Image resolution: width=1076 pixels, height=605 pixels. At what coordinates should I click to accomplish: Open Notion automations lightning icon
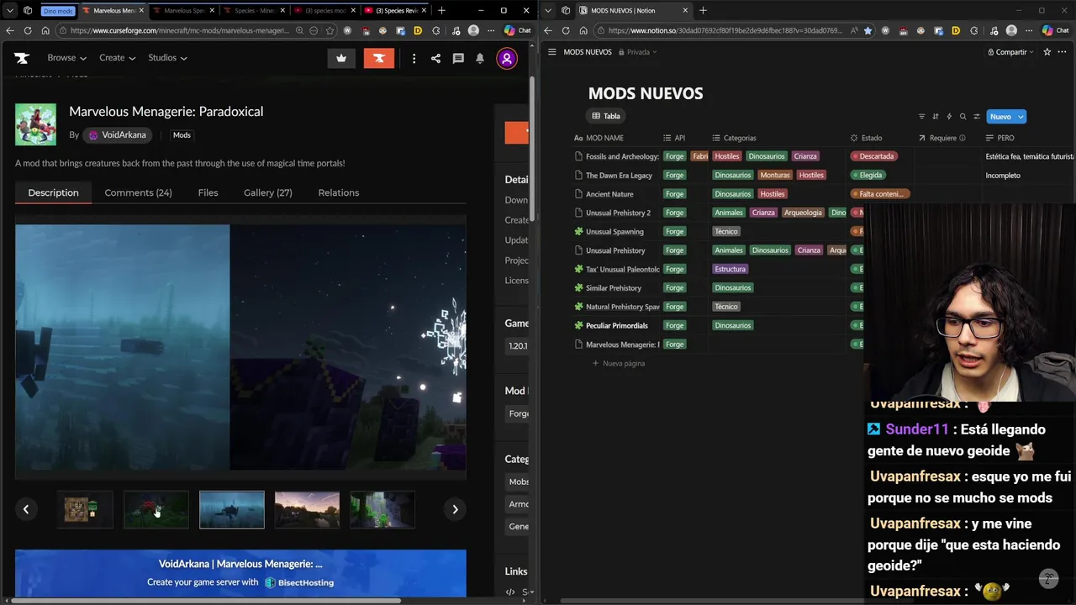pos(949,117)
